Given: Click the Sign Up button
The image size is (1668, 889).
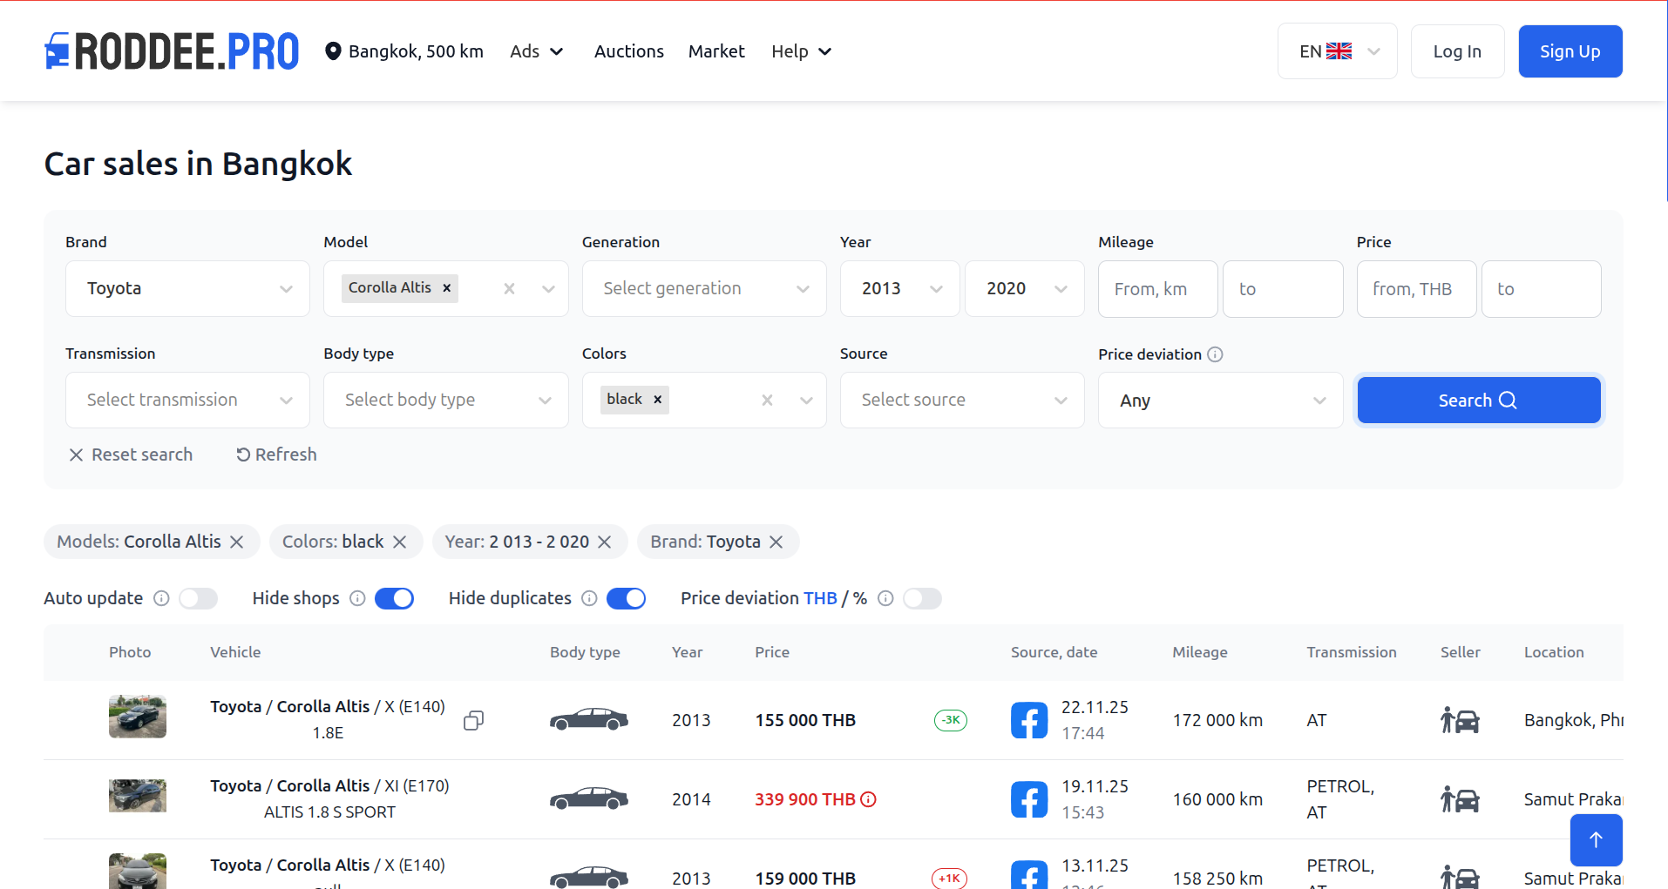Looking at the screenshot, I should [1570, 51].
